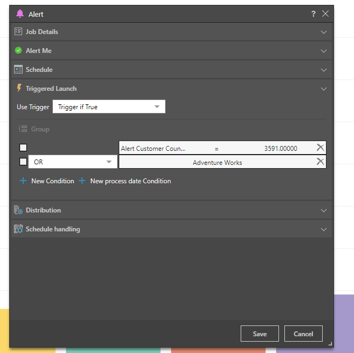Click the green Alert Me checkmark icon
Image resolution: width=354 pixels, height=353 pixels.
tap(18, 51)
